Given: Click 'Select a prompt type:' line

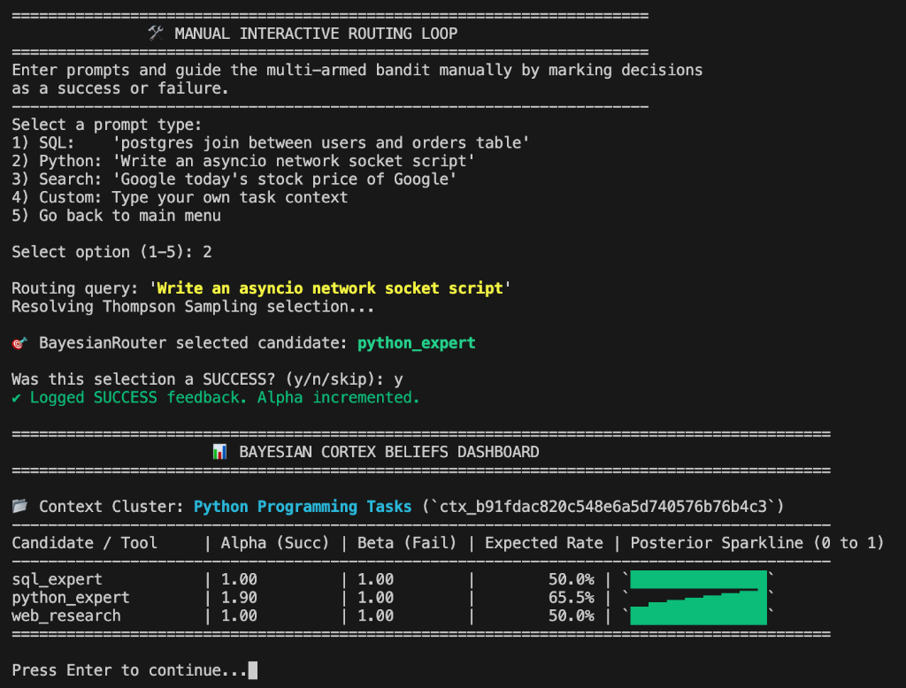Looking at the screenshot, I should (x=107, y=125).
